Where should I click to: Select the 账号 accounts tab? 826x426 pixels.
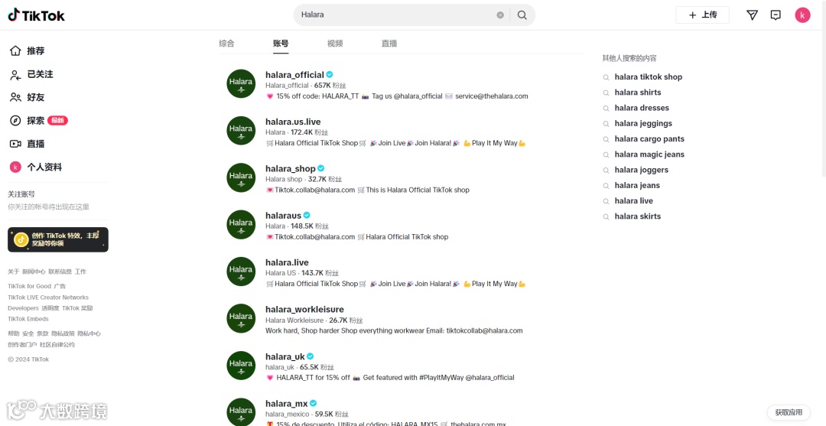(281, 43)
